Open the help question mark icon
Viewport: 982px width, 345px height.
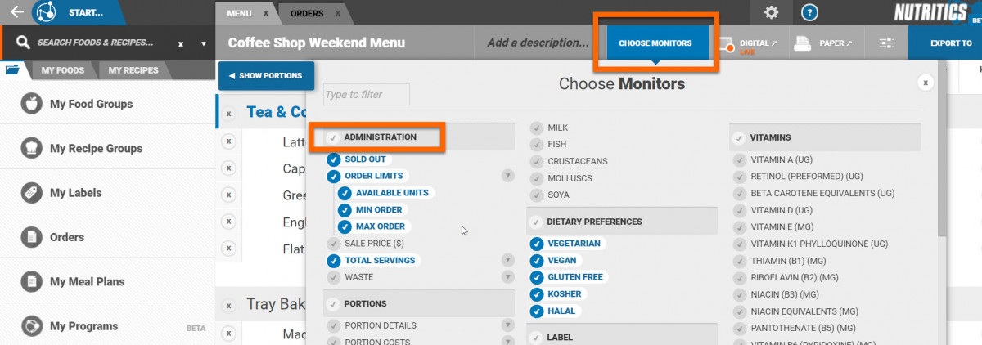(x=809, y=12)
